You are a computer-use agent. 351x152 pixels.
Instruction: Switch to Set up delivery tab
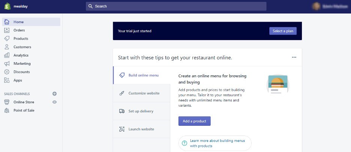(x=141, y=111)
